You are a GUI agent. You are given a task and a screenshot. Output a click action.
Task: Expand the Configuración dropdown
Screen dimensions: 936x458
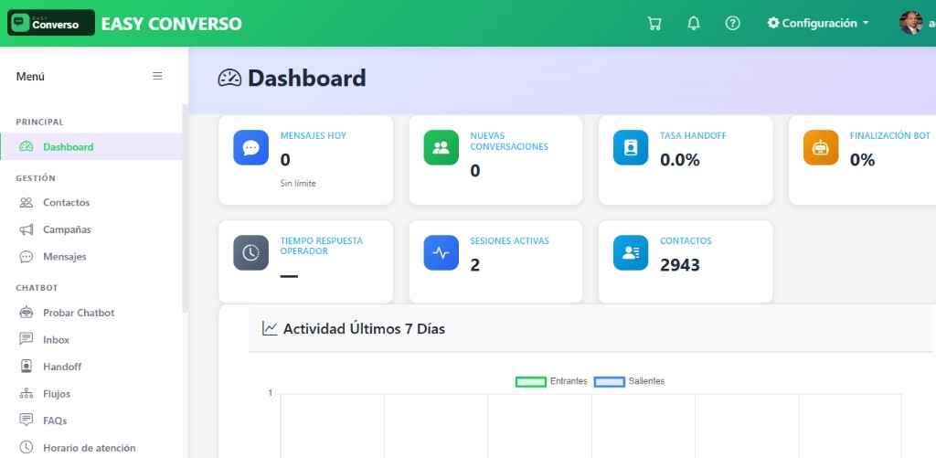[x=818, y=23]
